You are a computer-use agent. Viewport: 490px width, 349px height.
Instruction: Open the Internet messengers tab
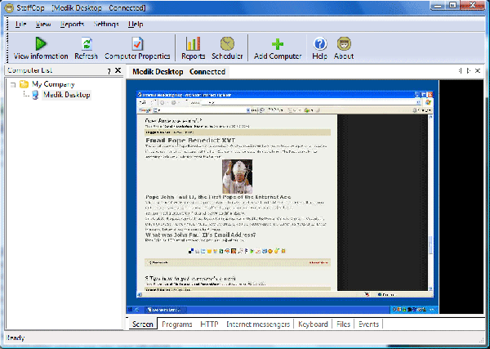click(x=257, y=324)
